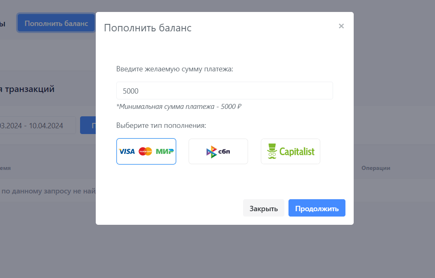Select Visa Mastercard MIR card payment option

point(146,151)
